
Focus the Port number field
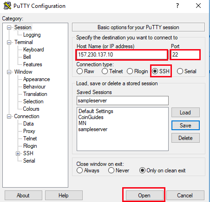[x=185, y=55]
